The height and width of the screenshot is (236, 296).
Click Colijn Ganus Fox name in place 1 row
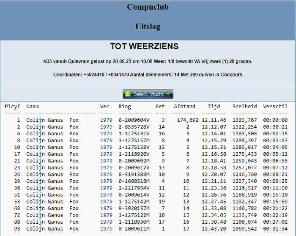52,120
